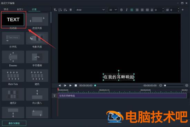Click the 在我的耳畔响起 text box in preview
Image resolution: width=190 pixels, height=127 pixels.
[118, 77]
